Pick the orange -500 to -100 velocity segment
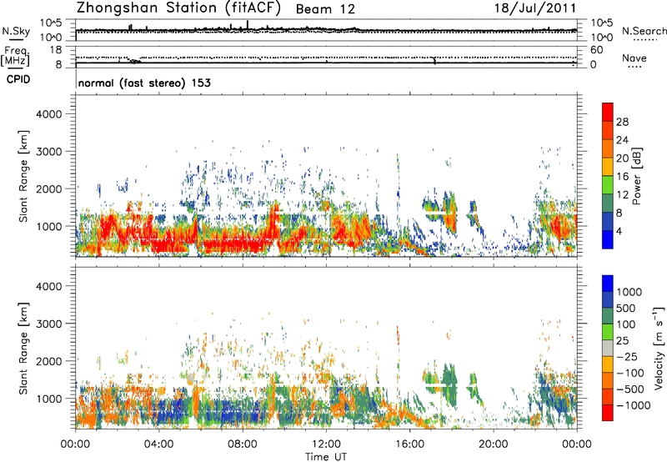 [608, 381]
